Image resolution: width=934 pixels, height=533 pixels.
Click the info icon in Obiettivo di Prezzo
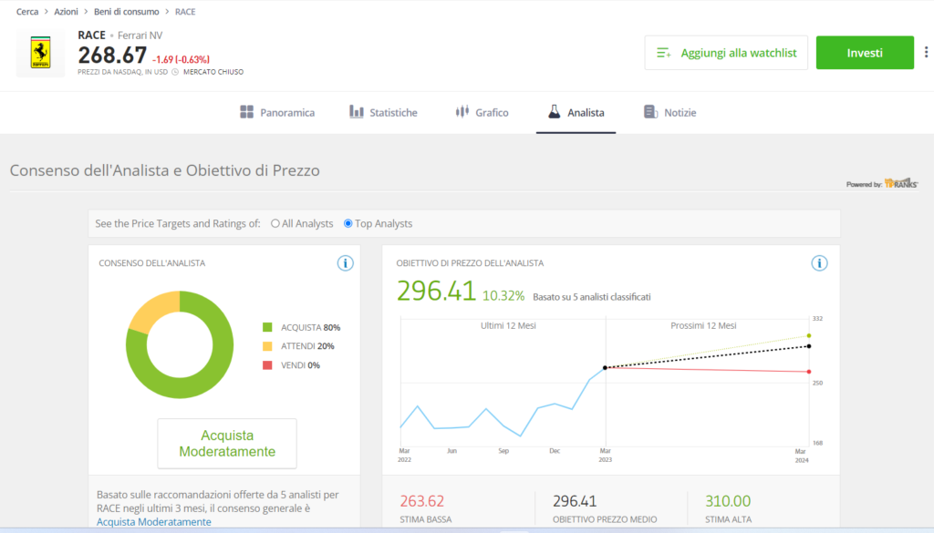click(819, 263)
